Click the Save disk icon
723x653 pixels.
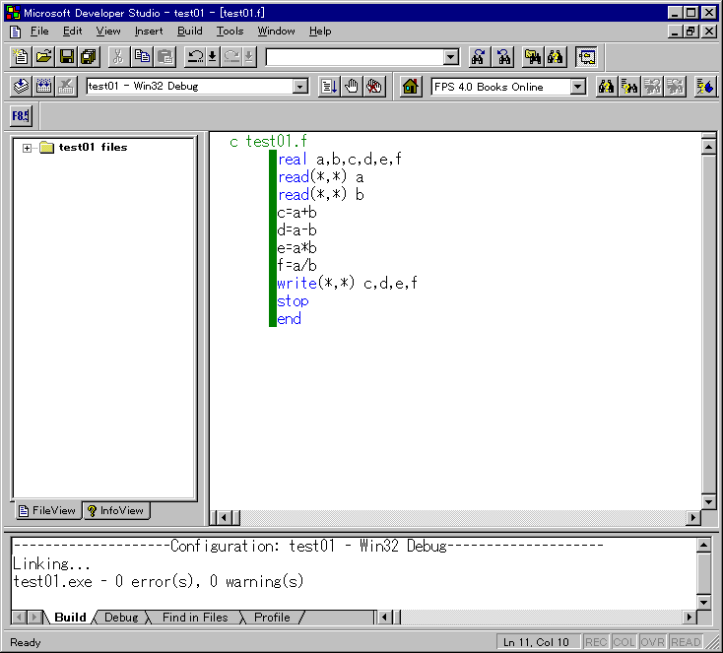click(x=67, y=57)
